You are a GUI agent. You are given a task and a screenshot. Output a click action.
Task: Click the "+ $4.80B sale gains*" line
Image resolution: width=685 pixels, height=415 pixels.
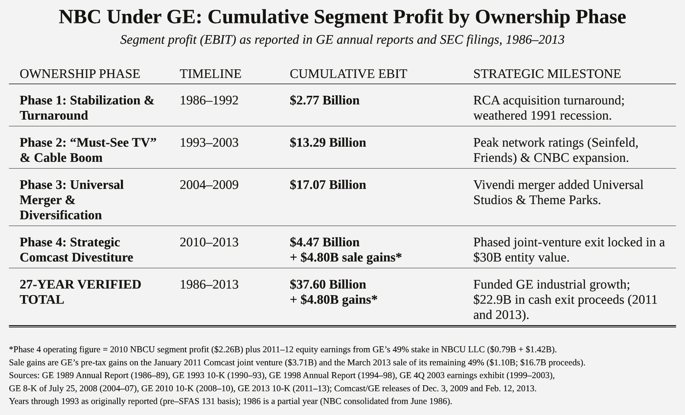(345, 258)
